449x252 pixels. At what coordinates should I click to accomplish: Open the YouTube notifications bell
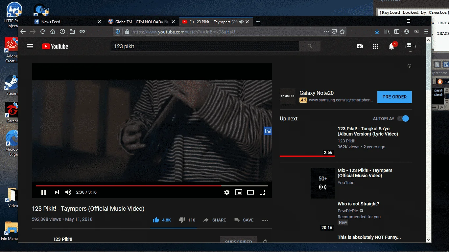point(391,46)
